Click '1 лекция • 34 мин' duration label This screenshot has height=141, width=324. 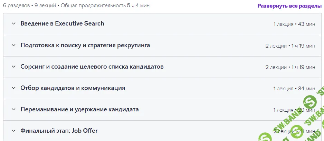pos(294,88)
